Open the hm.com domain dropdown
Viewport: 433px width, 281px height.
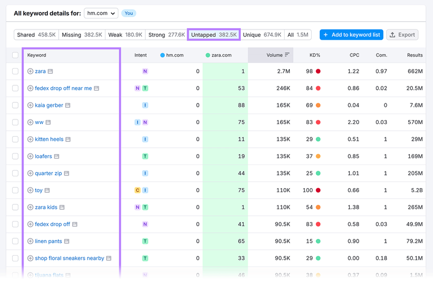pyautogui.click(x=101, y=13)
